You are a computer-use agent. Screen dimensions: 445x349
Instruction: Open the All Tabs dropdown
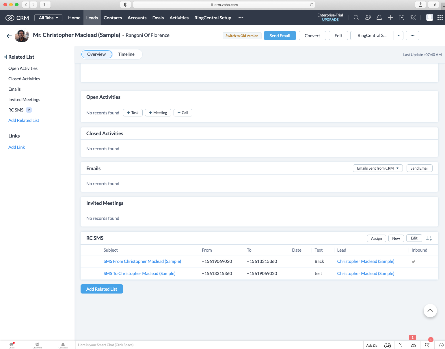pos(48,18)
